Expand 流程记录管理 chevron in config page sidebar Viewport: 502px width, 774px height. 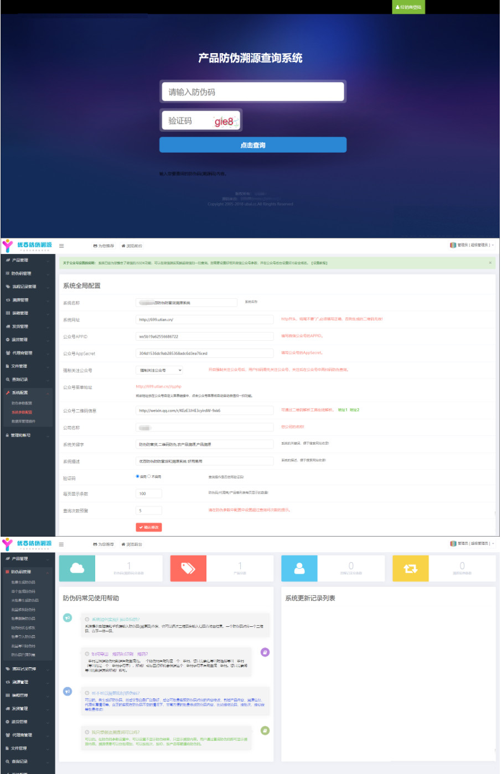48,287
